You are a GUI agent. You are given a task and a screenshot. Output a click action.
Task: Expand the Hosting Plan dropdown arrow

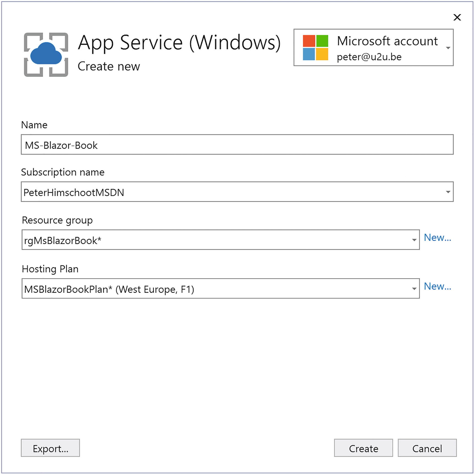point(414,289)
